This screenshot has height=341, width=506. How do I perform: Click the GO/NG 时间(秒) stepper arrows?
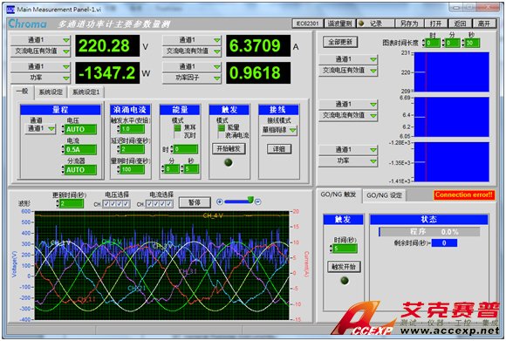click(331, 249)
